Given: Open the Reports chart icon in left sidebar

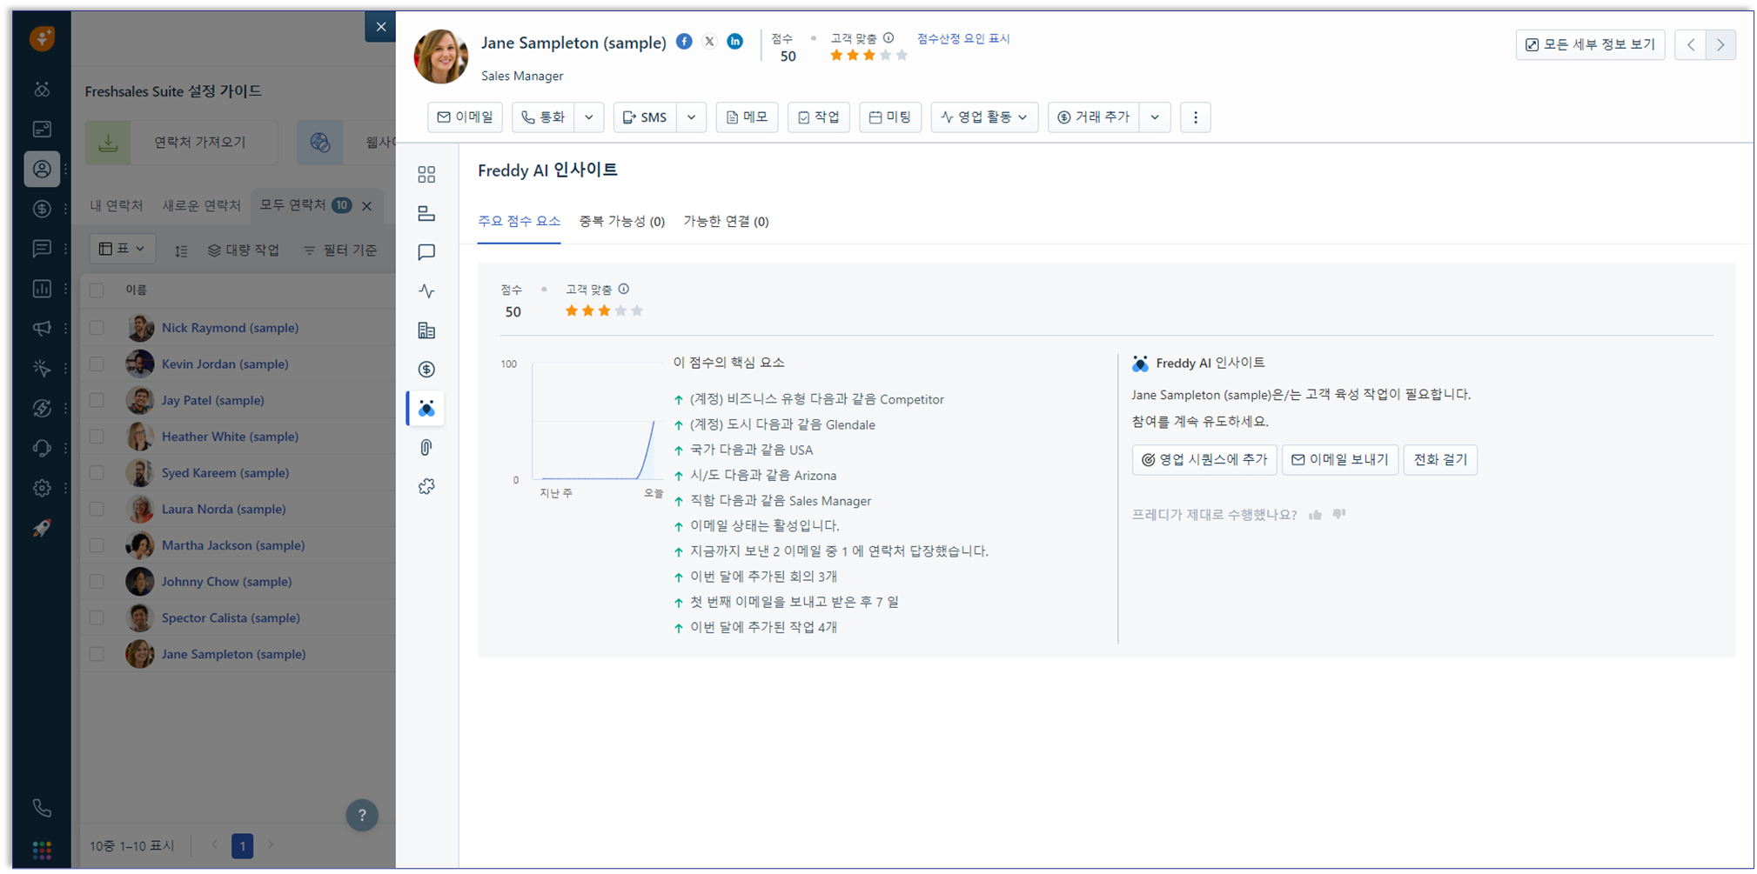Looking at the screenshot, I should 42,289.
